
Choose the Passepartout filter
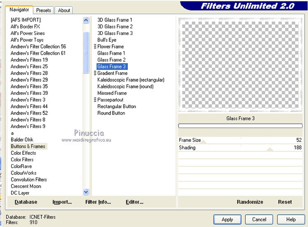110,100
